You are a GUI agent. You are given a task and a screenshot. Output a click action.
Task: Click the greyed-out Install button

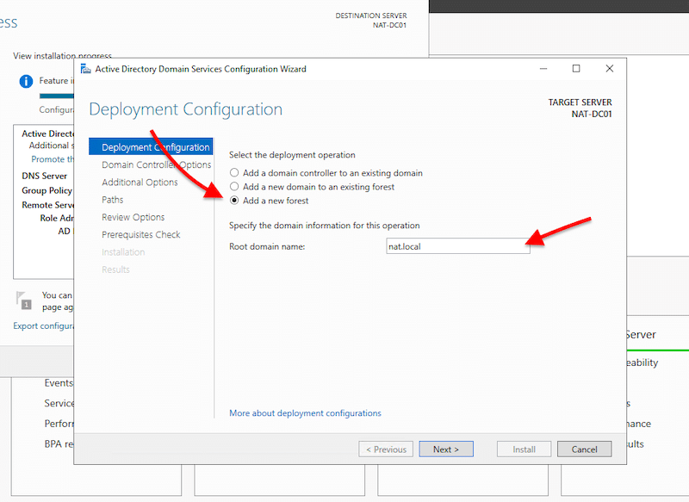[524, 449]
